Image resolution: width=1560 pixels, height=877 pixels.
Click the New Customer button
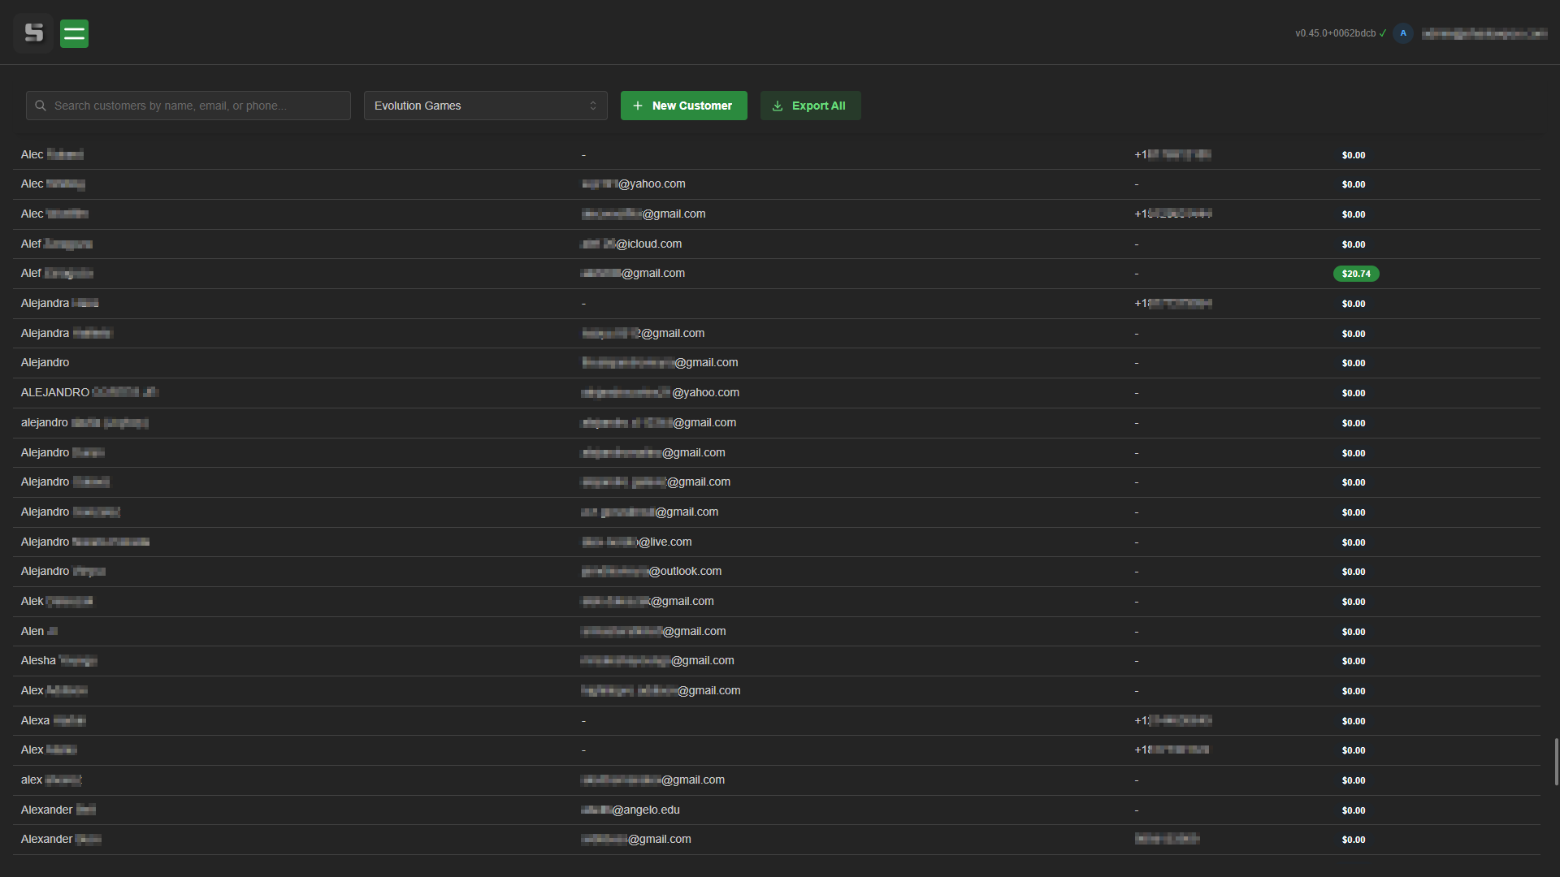[683, 106]
